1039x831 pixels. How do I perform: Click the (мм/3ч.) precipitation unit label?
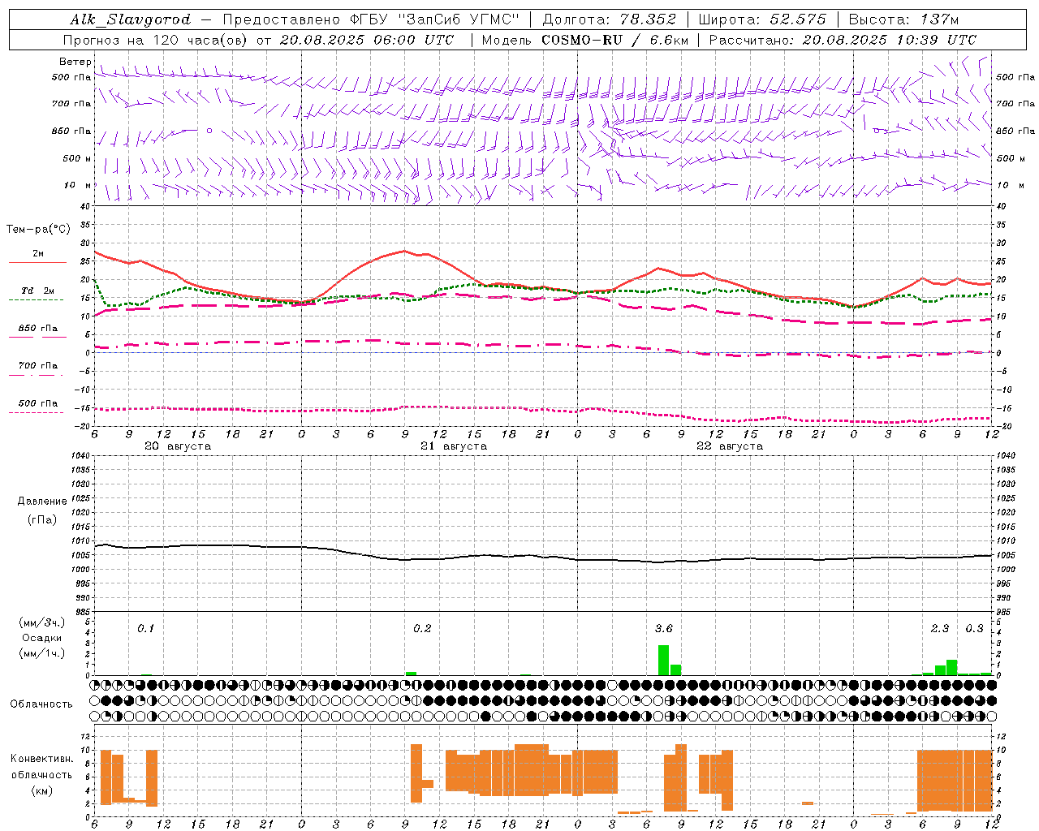pos(42,622)
